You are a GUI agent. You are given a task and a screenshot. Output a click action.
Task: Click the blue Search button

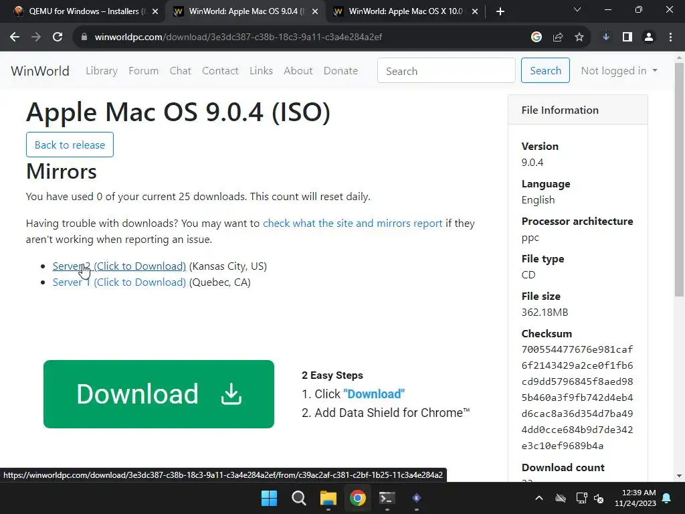pyautogui.click(x=545, y=71)
